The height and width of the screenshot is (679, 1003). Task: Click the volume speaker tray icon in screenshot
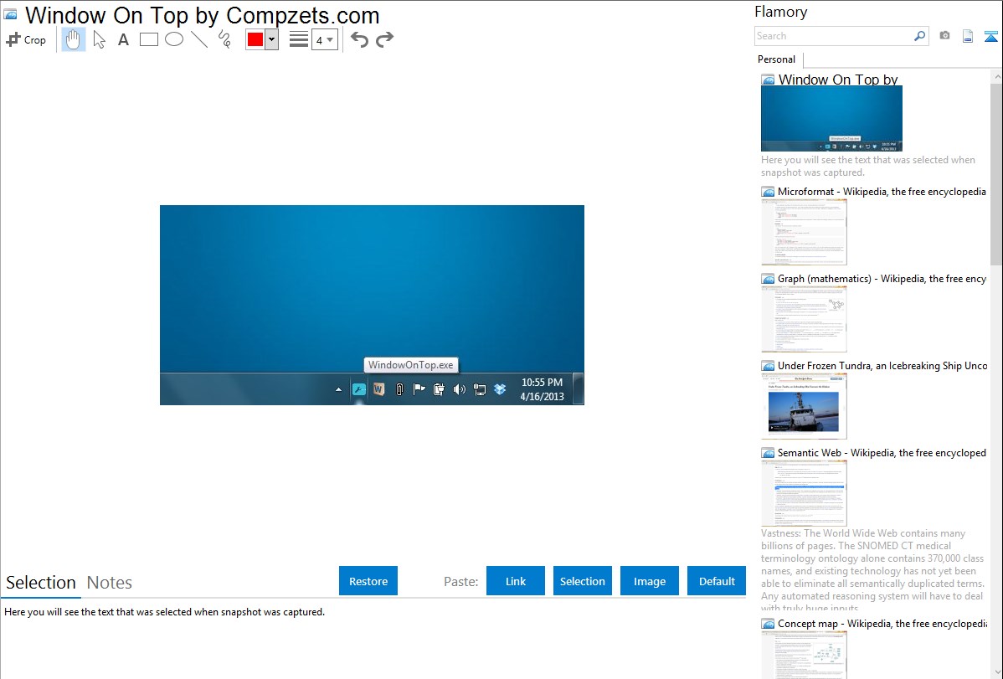[460, 389]
